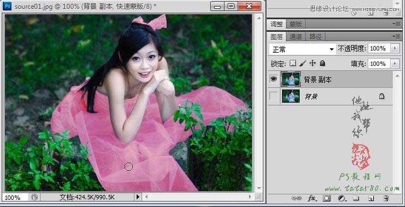
Task: Create a new layer group folder
Action: tap(356, 198)
